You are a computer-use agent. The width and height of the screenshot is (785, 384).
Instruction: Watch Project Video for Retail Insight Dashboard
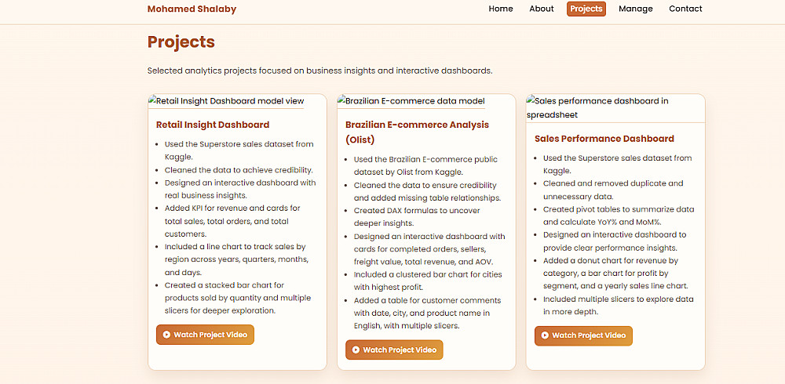click(x=205, y=335)
